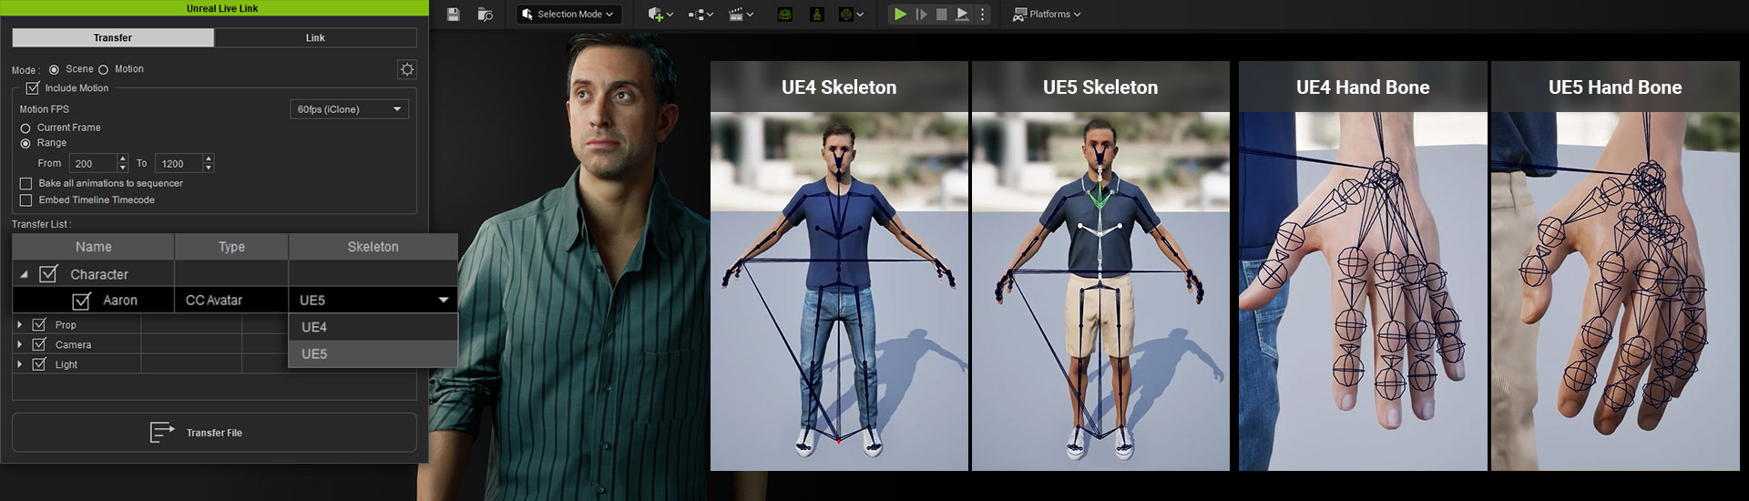Click the From frame field showing 200
Image resolution: width=1749 pixels, height=501 pixels.
point(93,164)
